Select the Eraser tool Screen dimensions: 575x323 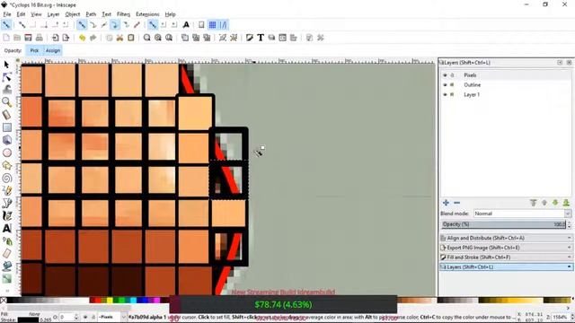click(x=6, y=253)
